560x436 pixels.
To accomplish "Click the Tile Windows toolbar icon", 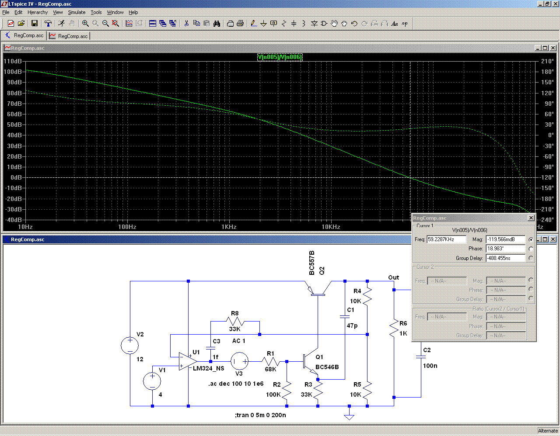I will point(153,24).
